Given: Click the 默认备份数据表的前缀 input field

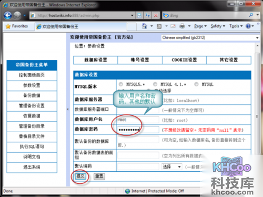Looking at the screenshot, I should [x=138, y=155].
